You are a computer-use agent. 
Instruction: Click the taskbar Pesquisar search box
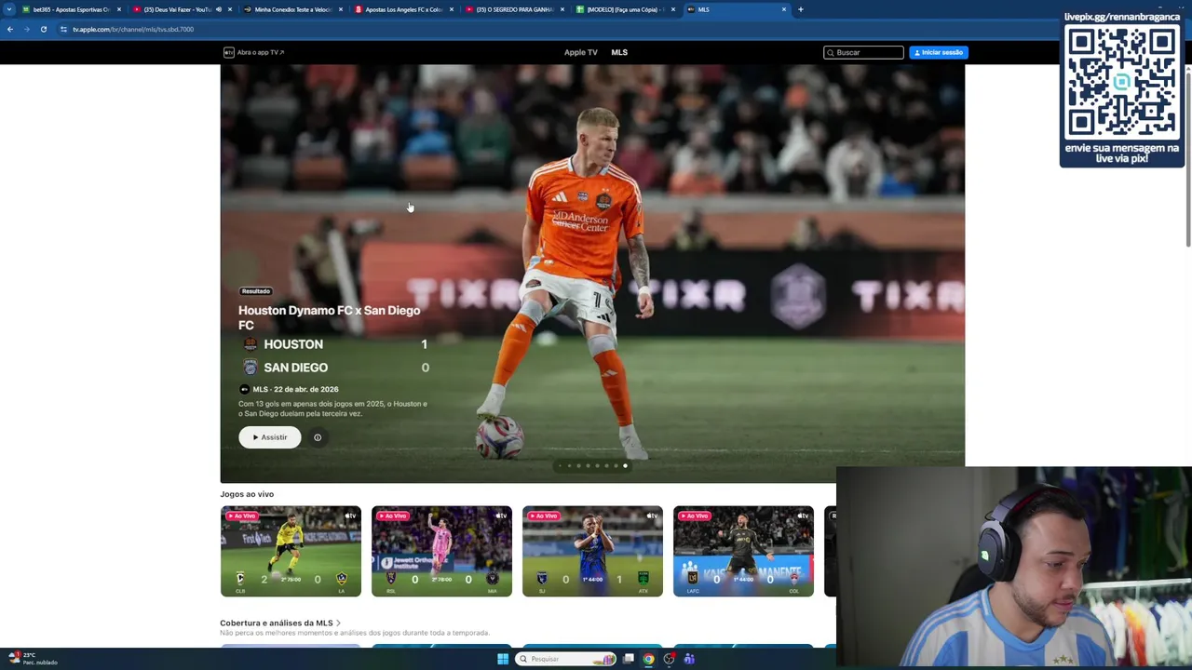pos(567,659)
